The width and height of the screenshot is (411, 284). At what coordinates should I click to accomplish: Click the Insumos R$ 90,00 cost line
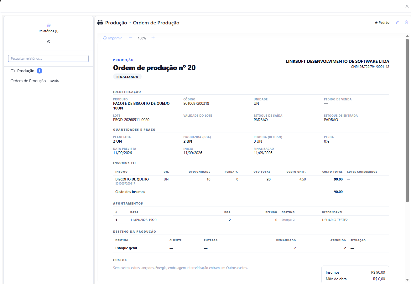pyautogui.click(x=355, y=272)
